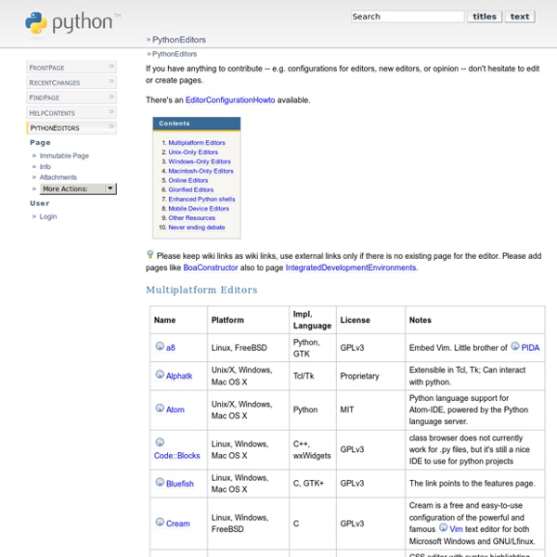Click the Login link
The height and width of the screenshot is (557, 557).
(x=48, y=216)
